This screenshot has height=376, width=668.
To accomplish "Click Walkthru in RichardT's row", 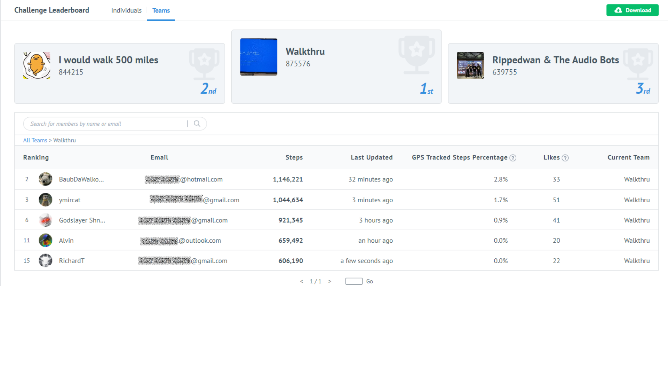I will click(637, 261).
